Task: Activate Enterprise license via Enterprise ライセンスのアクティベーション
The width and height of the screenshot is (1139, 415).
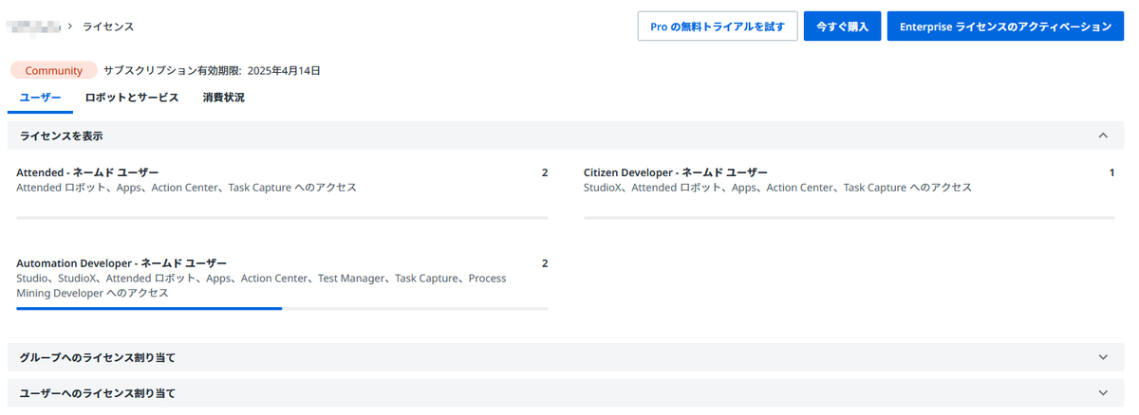Action: click(1005, 27)
